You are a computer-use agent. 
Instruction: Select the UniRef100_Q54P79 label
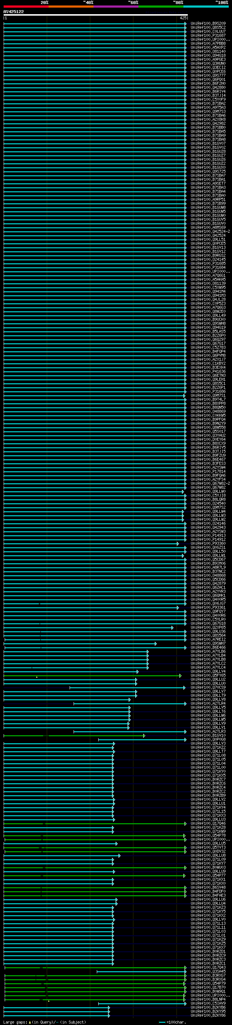[208, 983]
